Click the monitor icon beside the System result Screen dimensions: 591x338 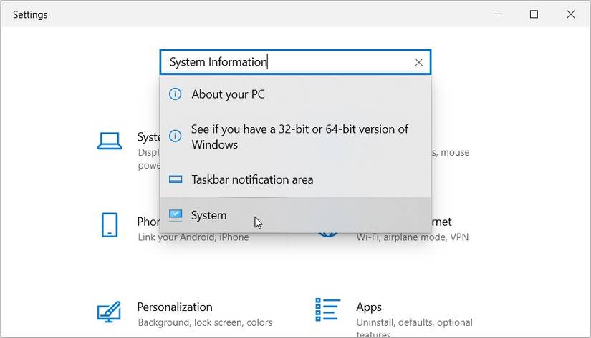[175, 215]
